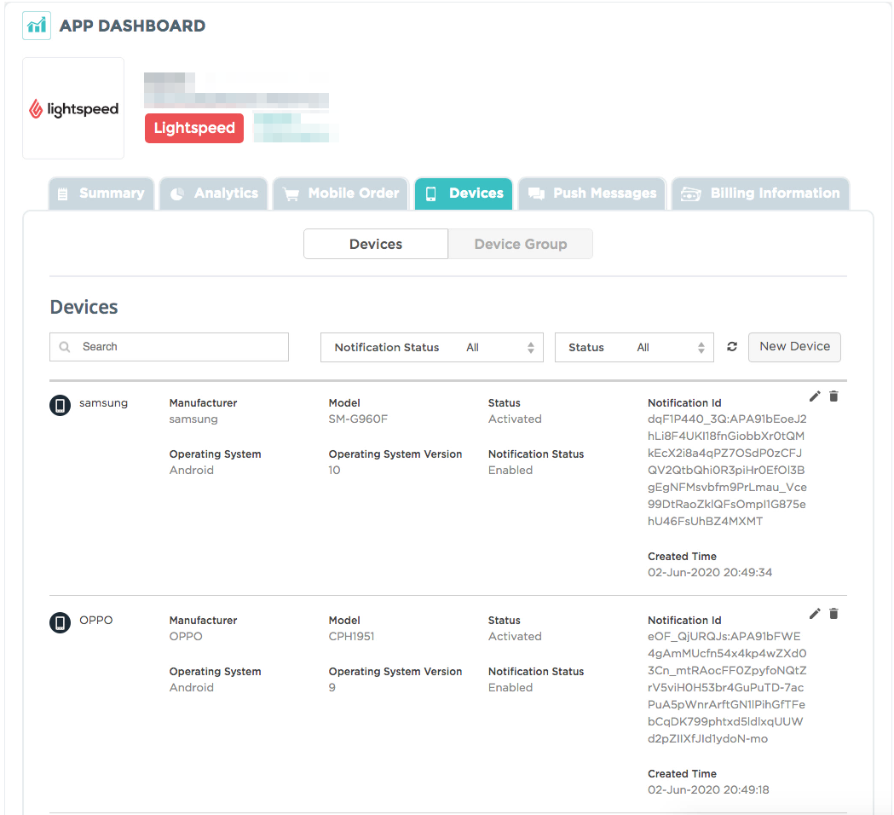
Task: Click the New Device button
Action: 794,347
